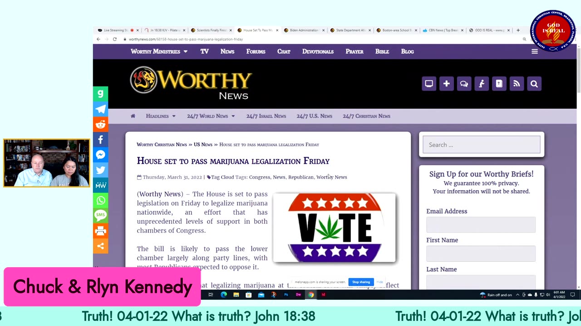This screenshot has height=326, width=581.
Task: Open Bible menu item
Action: 382,52
